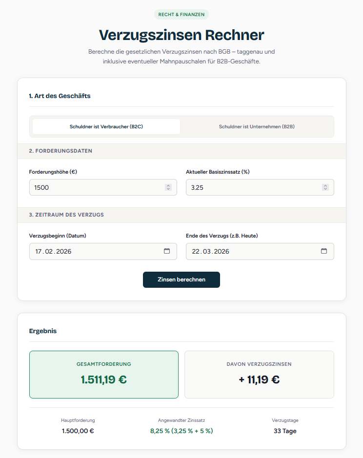Decrease Basiszinssatz with spinner down arrow

[325, 189]
